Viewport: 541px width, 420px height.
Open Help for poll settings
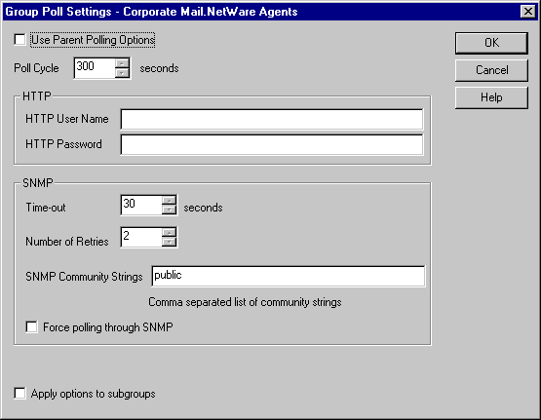(491, 97)
